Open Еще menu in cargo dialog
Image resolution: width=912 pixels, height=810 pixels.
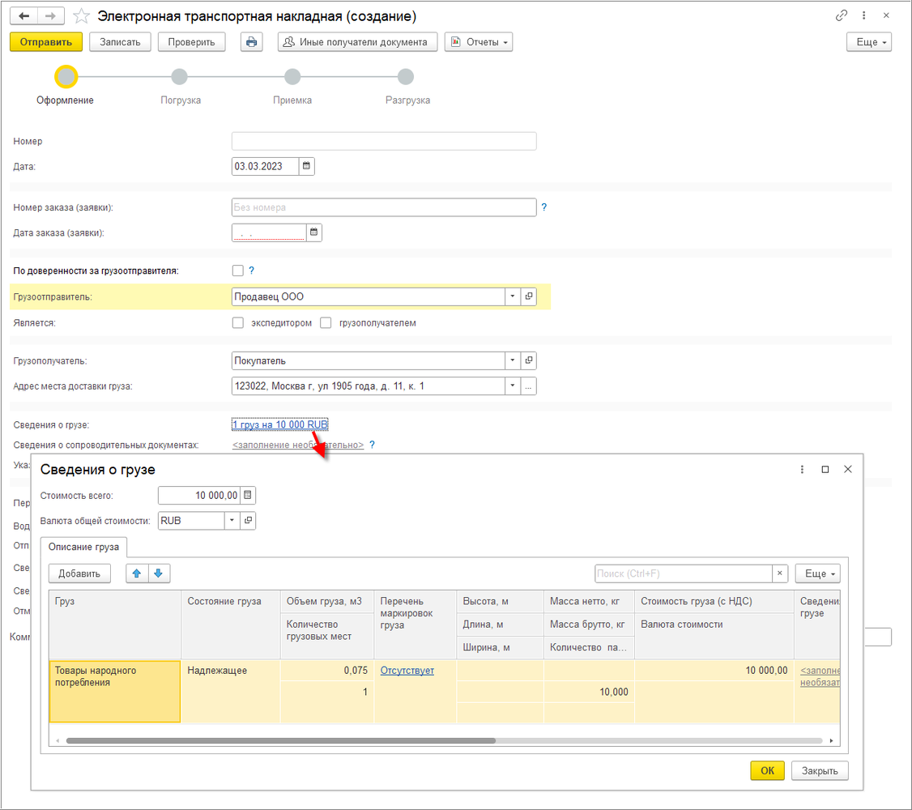[818, 573]
